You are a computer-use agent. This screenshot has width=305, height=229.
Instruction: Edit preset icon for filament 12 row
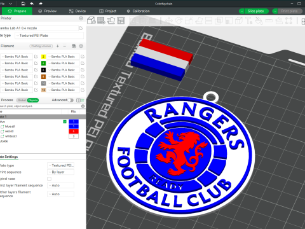click(83, 90)
